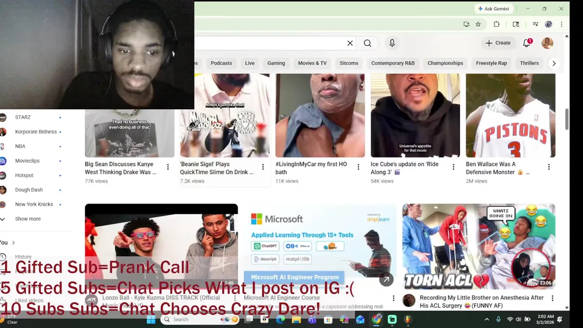Click the Windows taskbar Search box
This screenshot has width=583, height=328.
pyautogui.click(x=200, y=319)
